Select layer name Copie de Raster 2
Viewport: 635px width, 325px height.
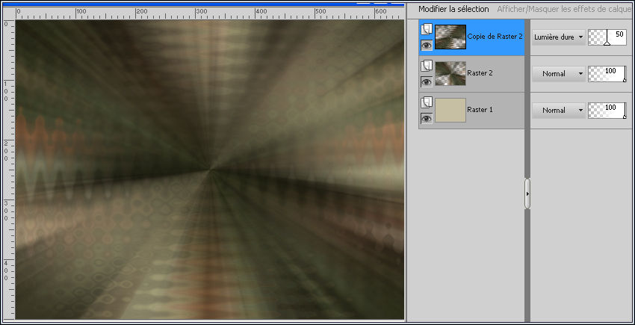click(x=495, y=36)
